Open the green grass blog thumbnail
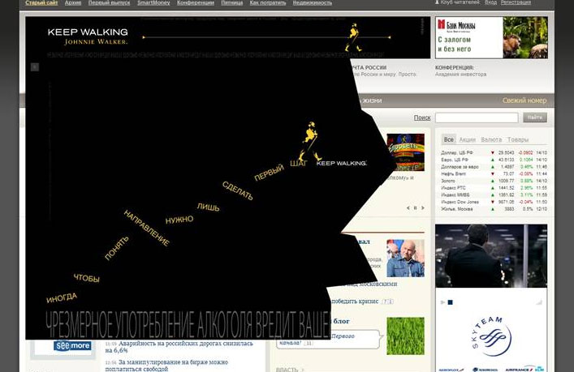 tap(406, 336)
